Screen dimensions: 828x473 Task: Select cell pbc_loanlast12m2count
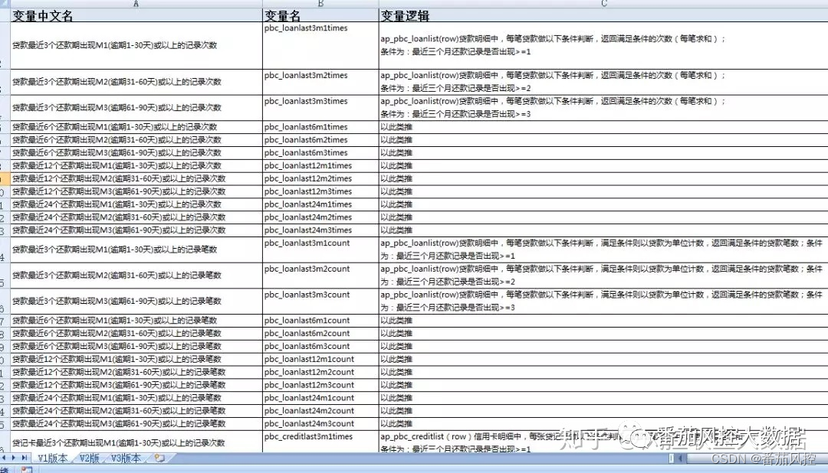320,372
